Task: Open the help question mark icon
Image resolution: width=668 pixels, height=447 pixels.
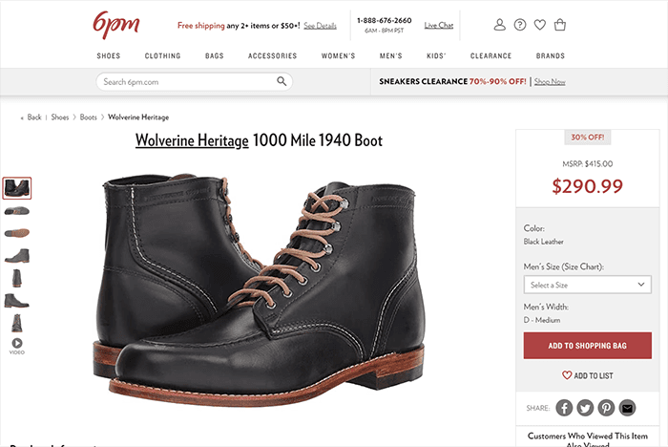Action: click(x=520, y=25)
